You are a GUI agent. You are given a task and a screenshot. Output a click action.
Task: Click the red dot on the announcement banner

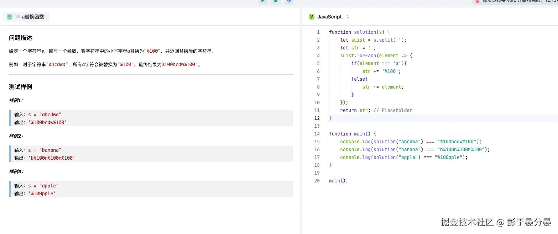point(476,1)
